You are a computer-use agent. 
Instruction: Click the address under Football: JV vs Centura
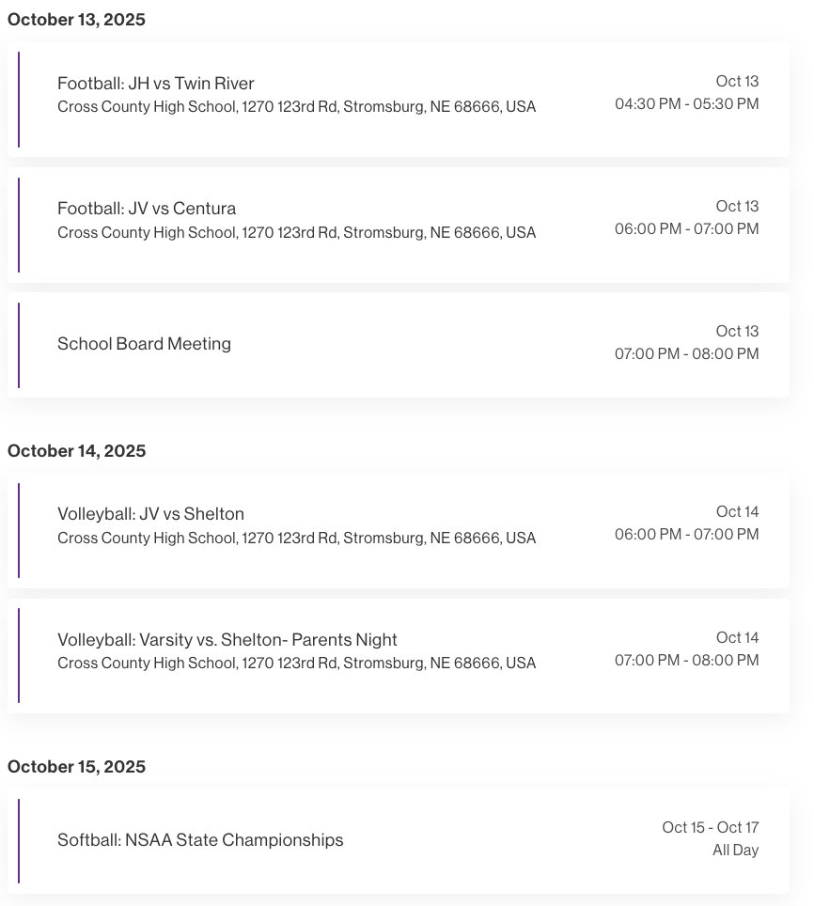pyautogui.click(x=296, y=233)
